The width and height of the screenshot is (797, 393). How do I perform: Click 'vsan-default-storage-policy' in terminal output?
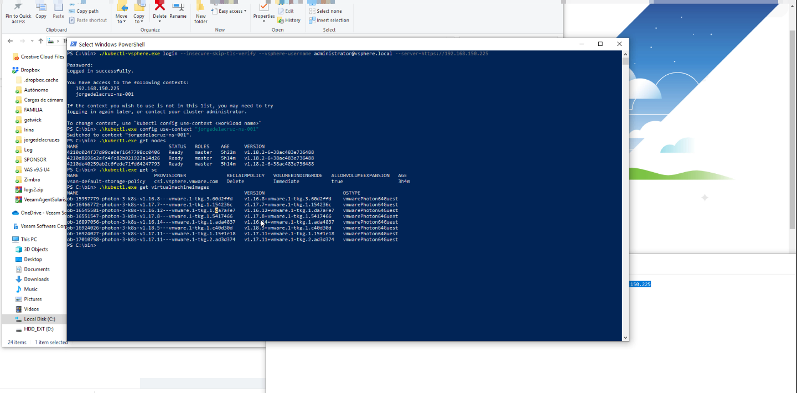tap(106, 181)
